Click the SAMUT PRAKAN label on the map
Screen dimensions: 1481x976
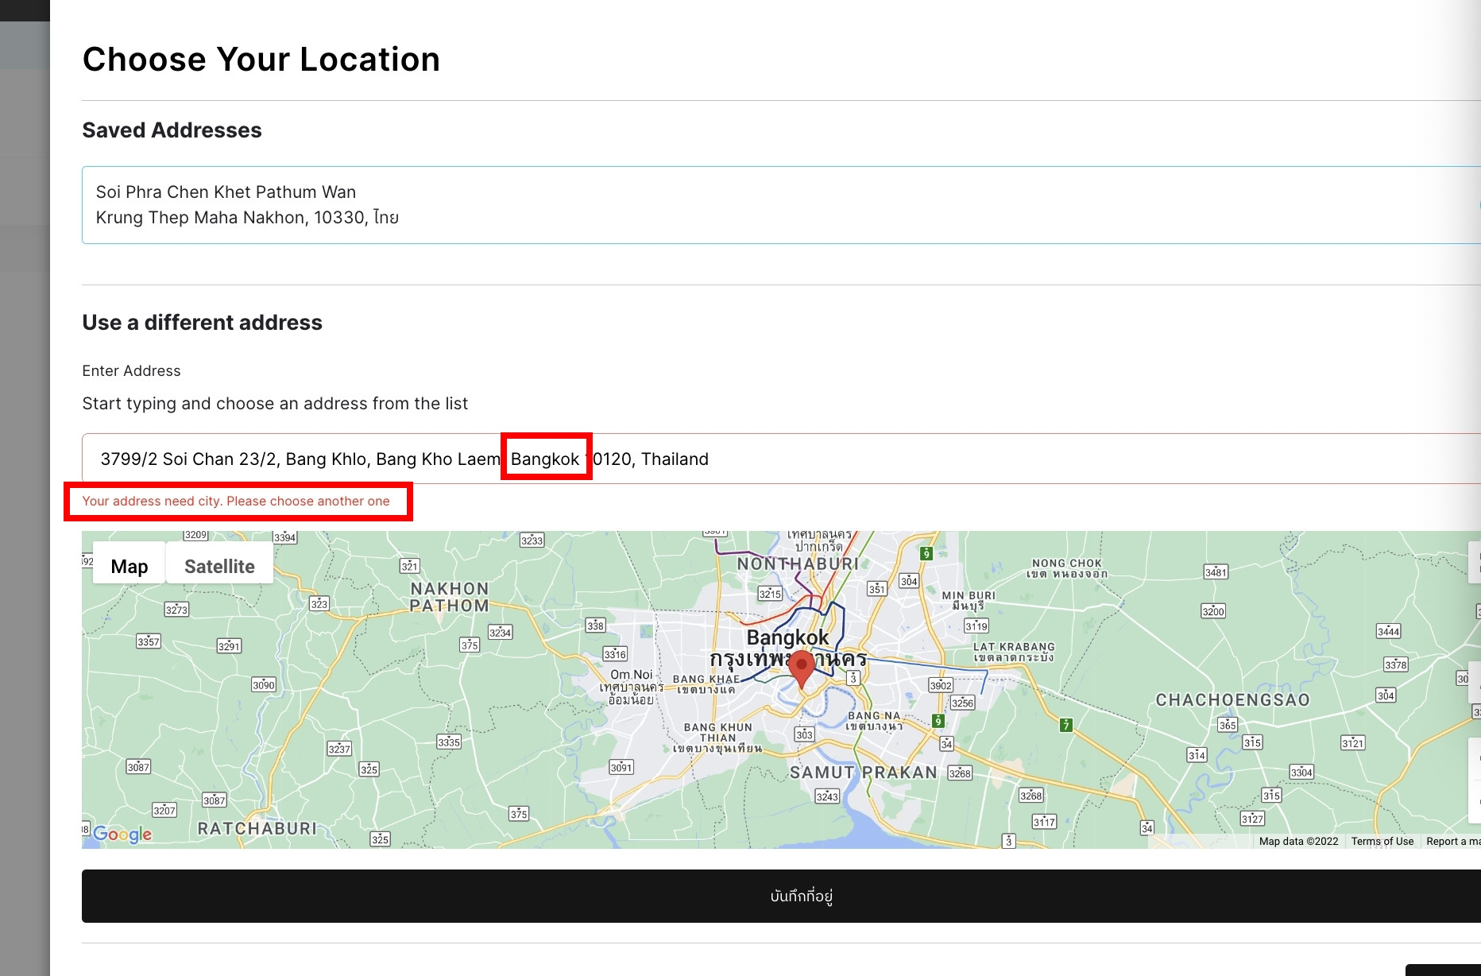tap(864, 773)
